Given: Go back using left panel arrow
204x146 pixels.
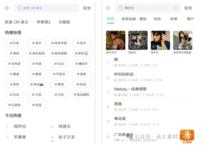Looking at the screenshot, I should click(8, 8).
